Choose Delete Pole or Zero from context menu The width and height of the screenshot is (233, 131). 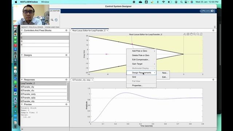point(141,55)
